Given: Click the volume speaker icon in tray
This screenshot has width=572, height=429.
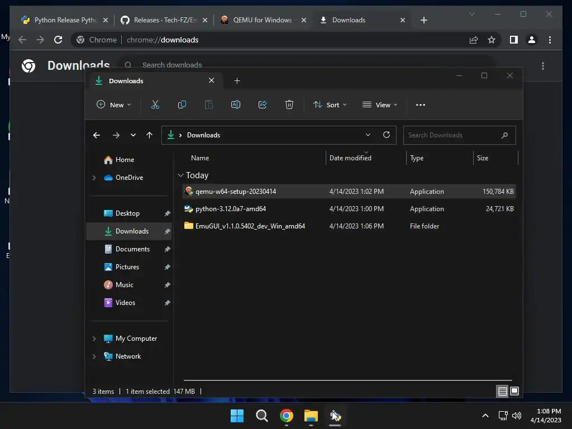Looking at the screenshot, I should click(517, 416).
